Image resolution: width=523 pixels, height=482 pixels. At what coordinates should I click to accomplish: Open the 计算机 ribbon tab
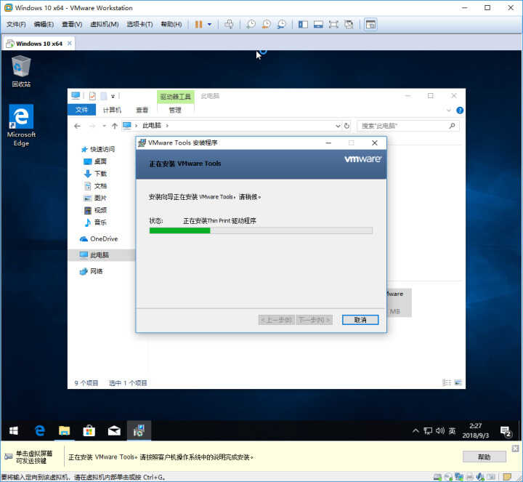point(112,111)
